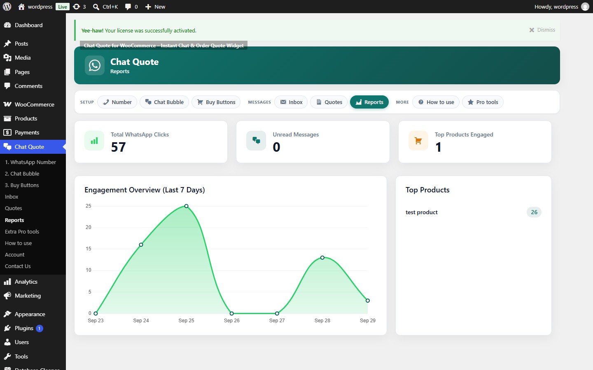The image size is (593, 370).
Task: Click the WooCommerce logo icon
Action: pos(7,104)
